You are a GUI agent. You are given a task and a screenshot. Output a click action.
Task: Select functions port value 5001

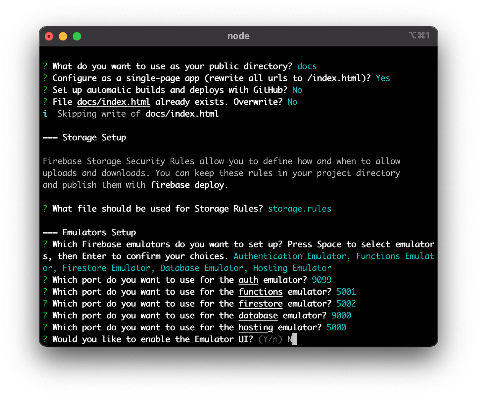pyautogui.click(x=346, y=292)
